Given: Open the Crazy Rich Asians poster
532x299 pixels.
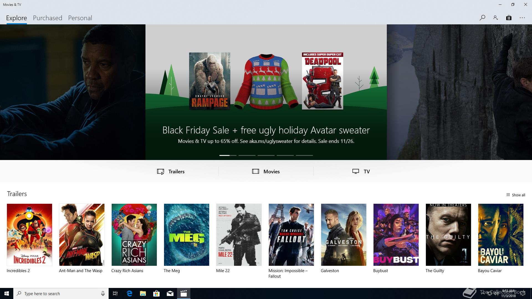Looking at the screenshot, I should pos(134,235).
